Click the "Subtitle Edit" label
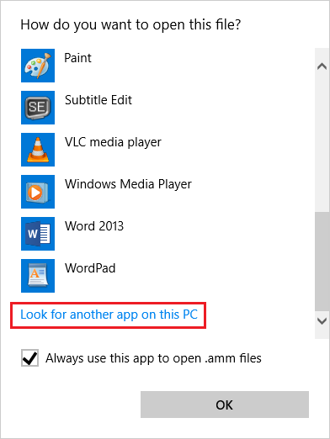Viewport: 330px width, 439px height. click(98, 100)
